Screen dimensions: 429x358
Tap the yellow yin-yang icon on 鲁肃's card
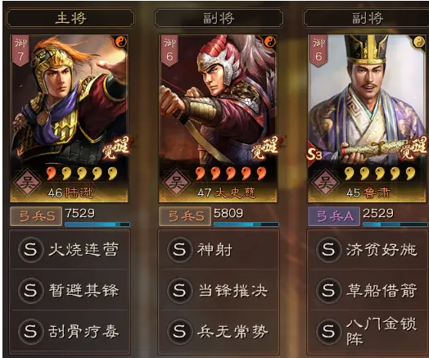click(418, 42)
